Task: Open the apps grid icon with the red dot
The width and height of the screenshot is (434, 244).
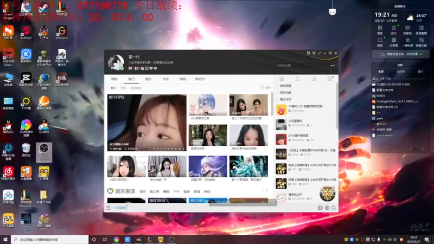Action: click(330, 79)
